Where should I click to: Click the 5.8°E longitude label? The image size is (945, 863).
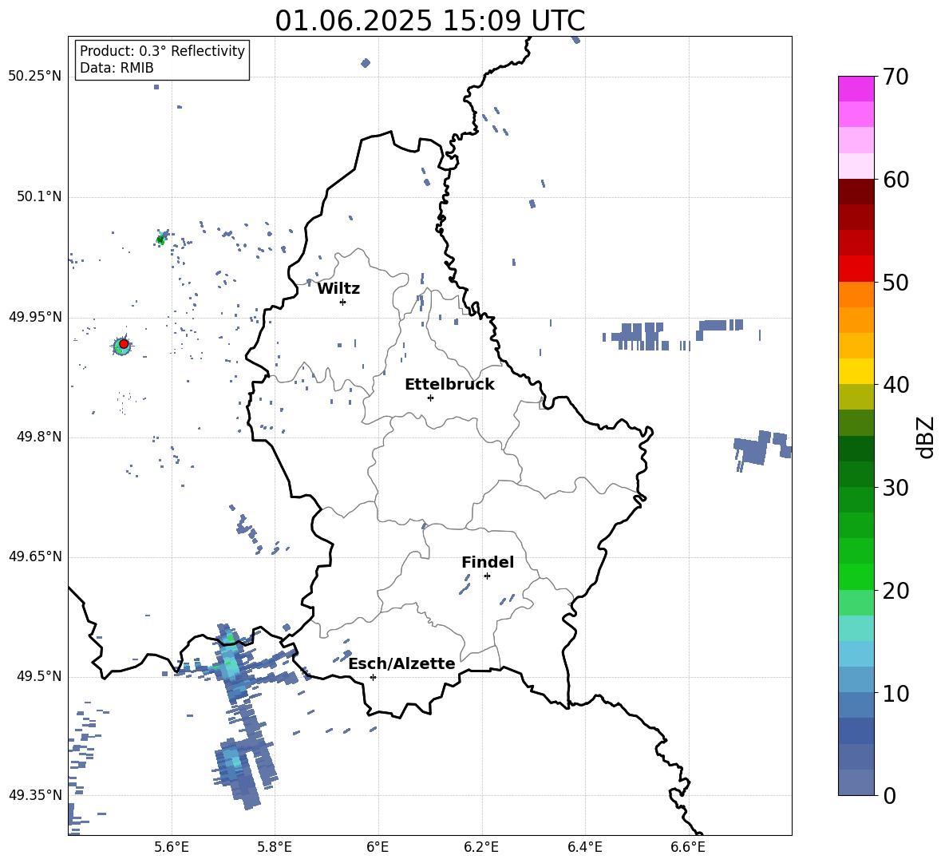coord(275,847)
